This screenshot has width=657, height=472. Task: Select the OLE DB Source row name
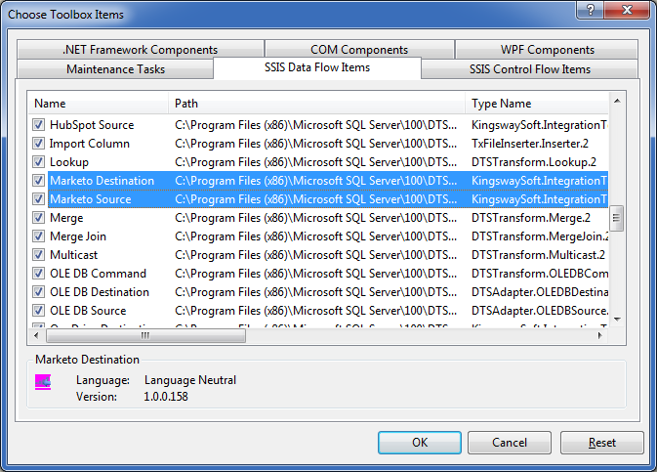tap(88, 310)
